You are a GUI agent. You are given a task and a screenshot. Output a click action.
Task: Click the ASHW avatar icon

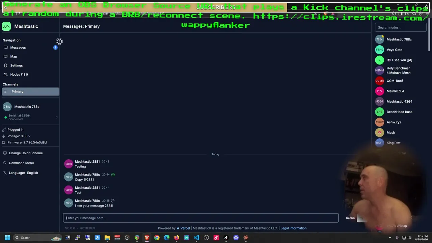(380, 122)
